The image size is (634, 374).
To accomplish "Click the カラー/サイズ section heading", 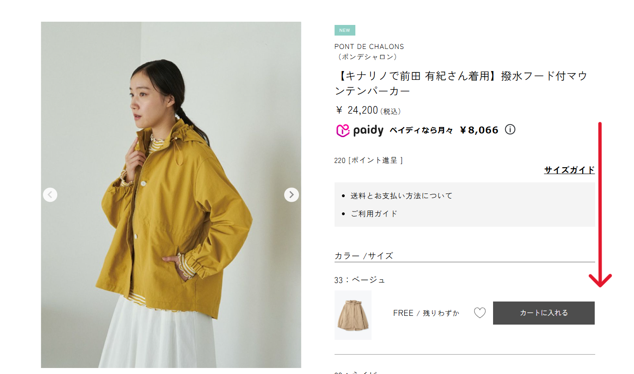I will [x=364, y=256].
